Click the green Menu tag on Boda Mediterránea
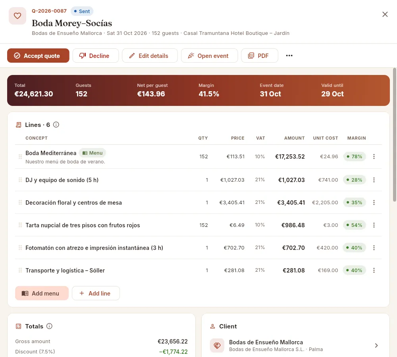The image size is (397, 357). point(93,153)
